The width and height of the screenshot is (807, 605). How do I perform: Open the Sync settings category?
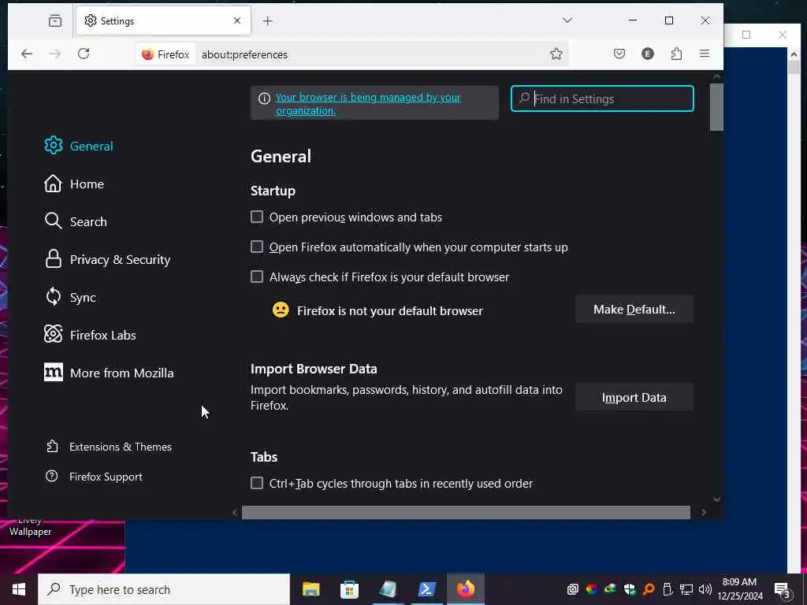click(x=69, y=297)
